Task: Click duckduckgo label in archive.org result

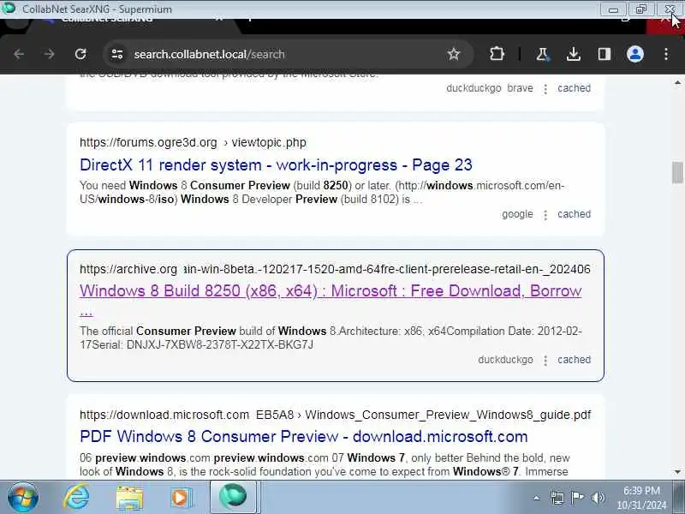Action: (505, 360)
